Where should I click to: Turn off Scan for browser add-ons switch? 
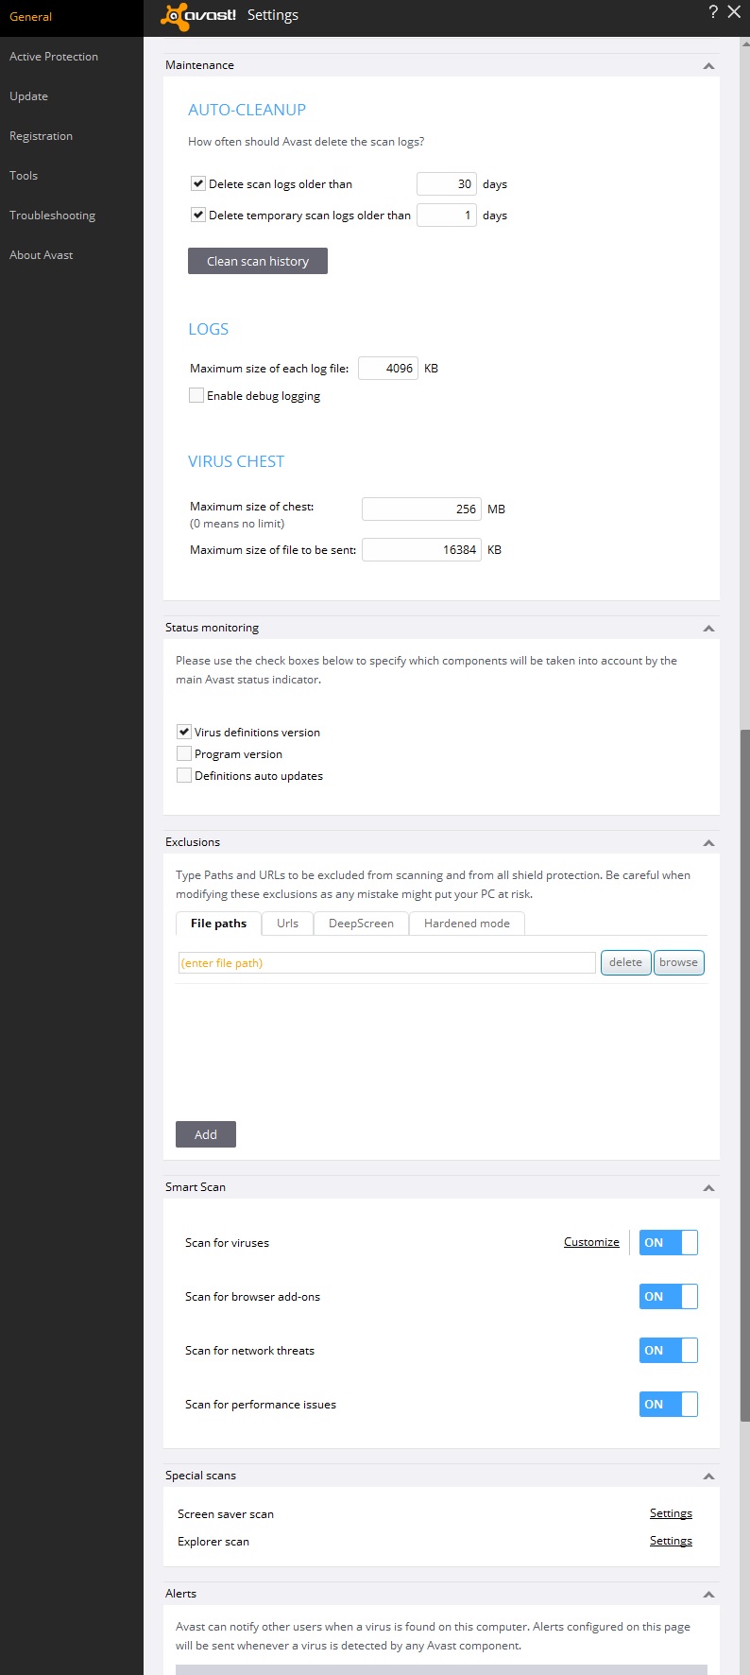point(669,1296)
